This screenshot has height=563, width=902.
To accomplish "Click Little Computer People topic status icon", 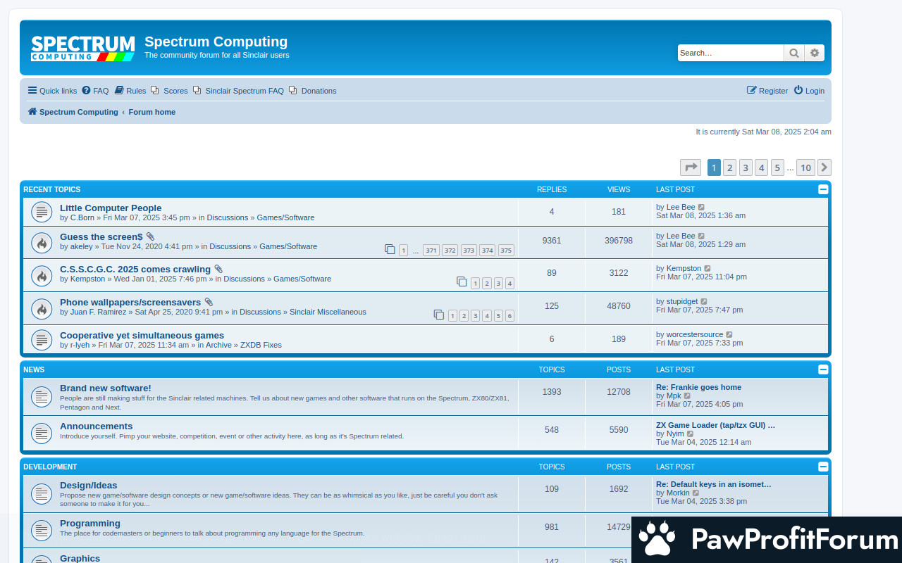I will pos(42,212).
